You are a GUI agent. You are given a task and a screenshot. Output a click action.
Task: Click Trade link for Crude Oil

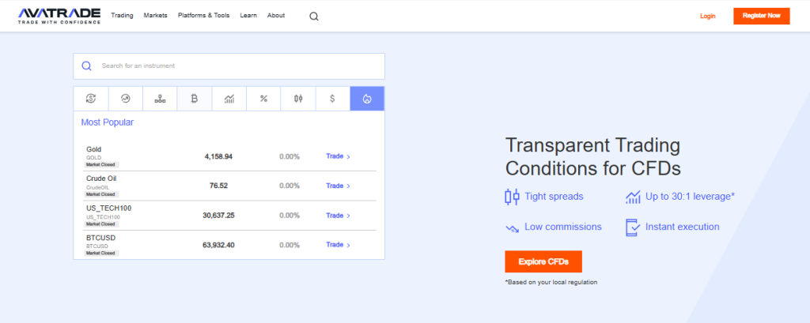(x=338, y=186)
